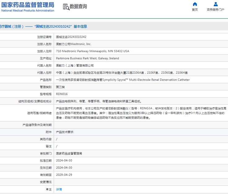
Task: Open the 详情 link in the note row
Action: 59,189
